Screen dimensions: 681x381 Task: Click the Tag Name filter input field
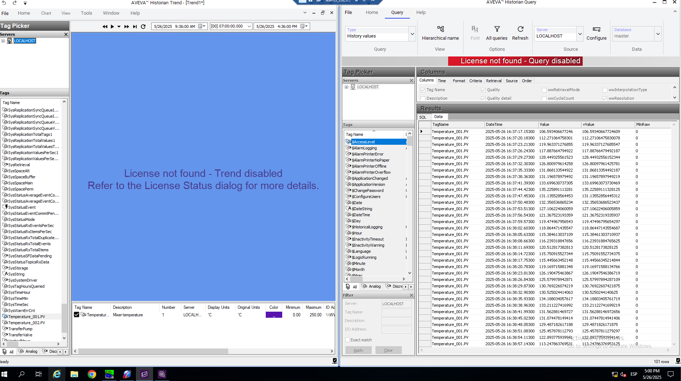coord(397,312)
